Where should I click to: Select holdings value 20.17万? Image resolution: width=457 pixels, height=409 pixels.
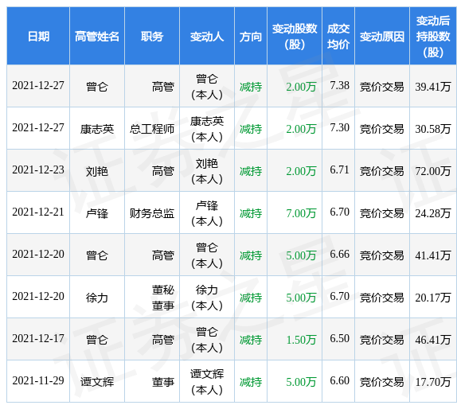point(433,298)
